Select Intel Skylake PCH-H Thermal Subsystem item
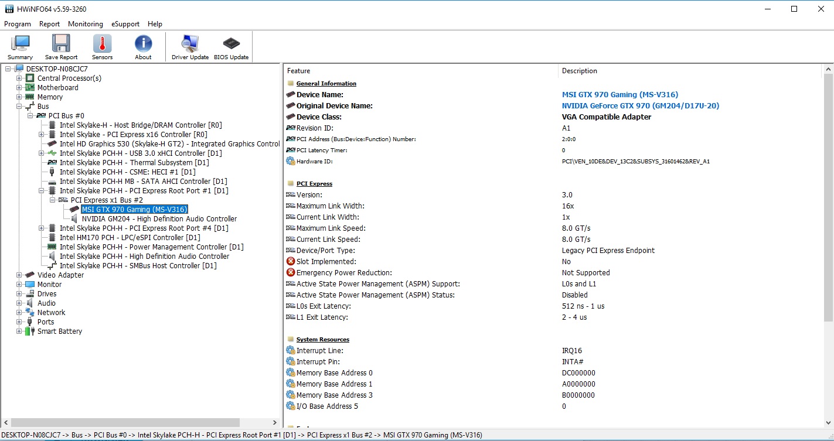 (134, 163)
